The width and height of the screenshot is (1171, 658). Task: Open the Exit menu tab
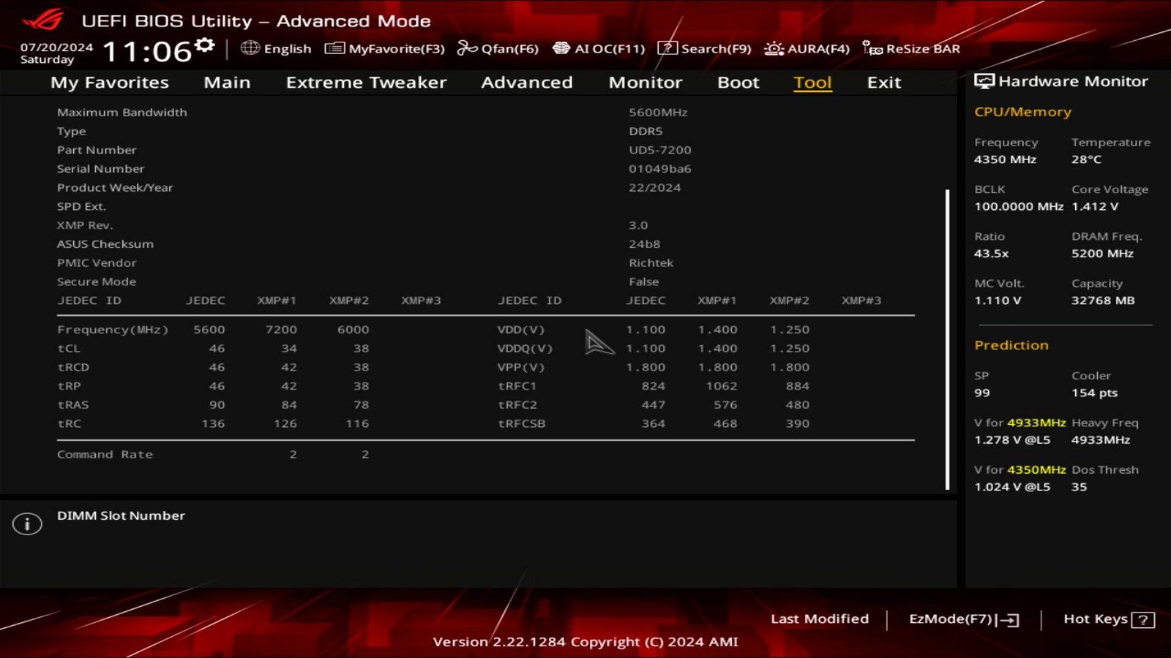[883, 83]
